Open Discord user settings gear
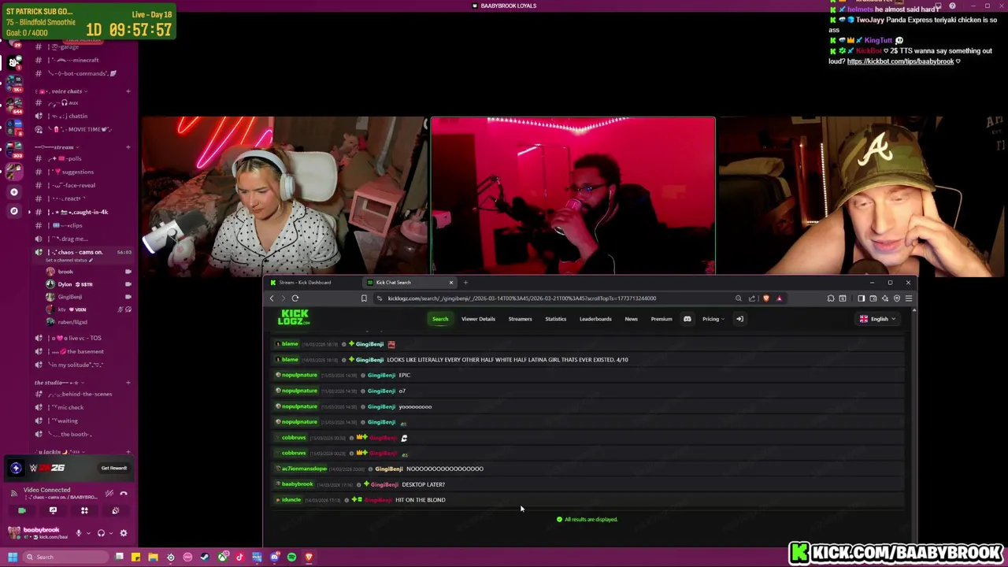 click(x=123, y=533)
